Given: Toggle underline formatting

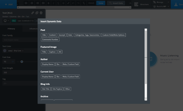Looking at the screenshot, I should click(x=58, y=3).
